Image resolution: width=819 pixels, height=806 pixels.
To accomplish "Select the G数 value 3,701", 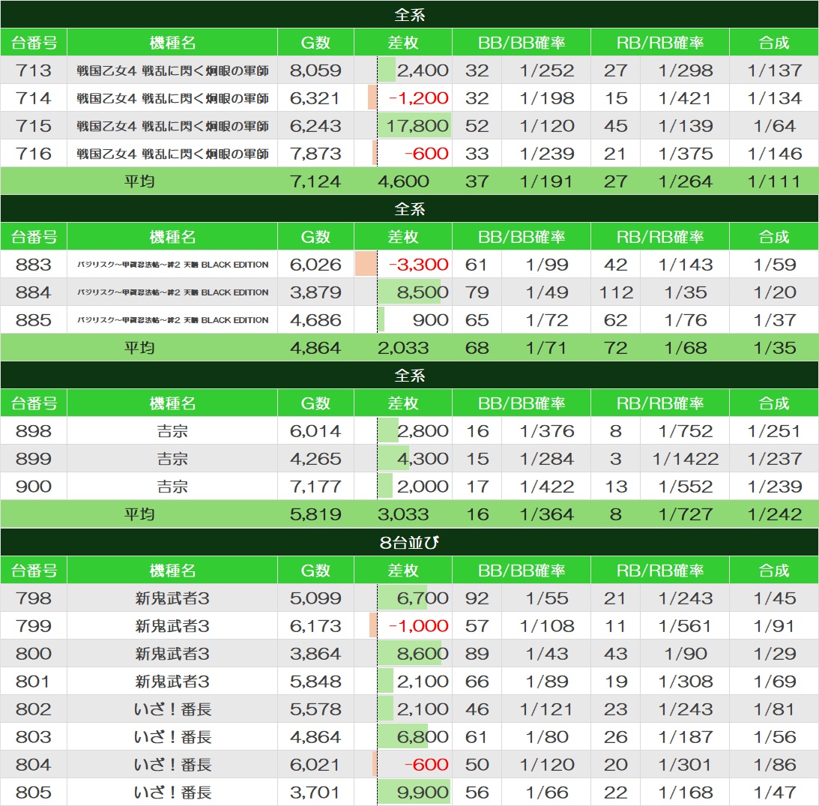I will (x=315, y=792).
